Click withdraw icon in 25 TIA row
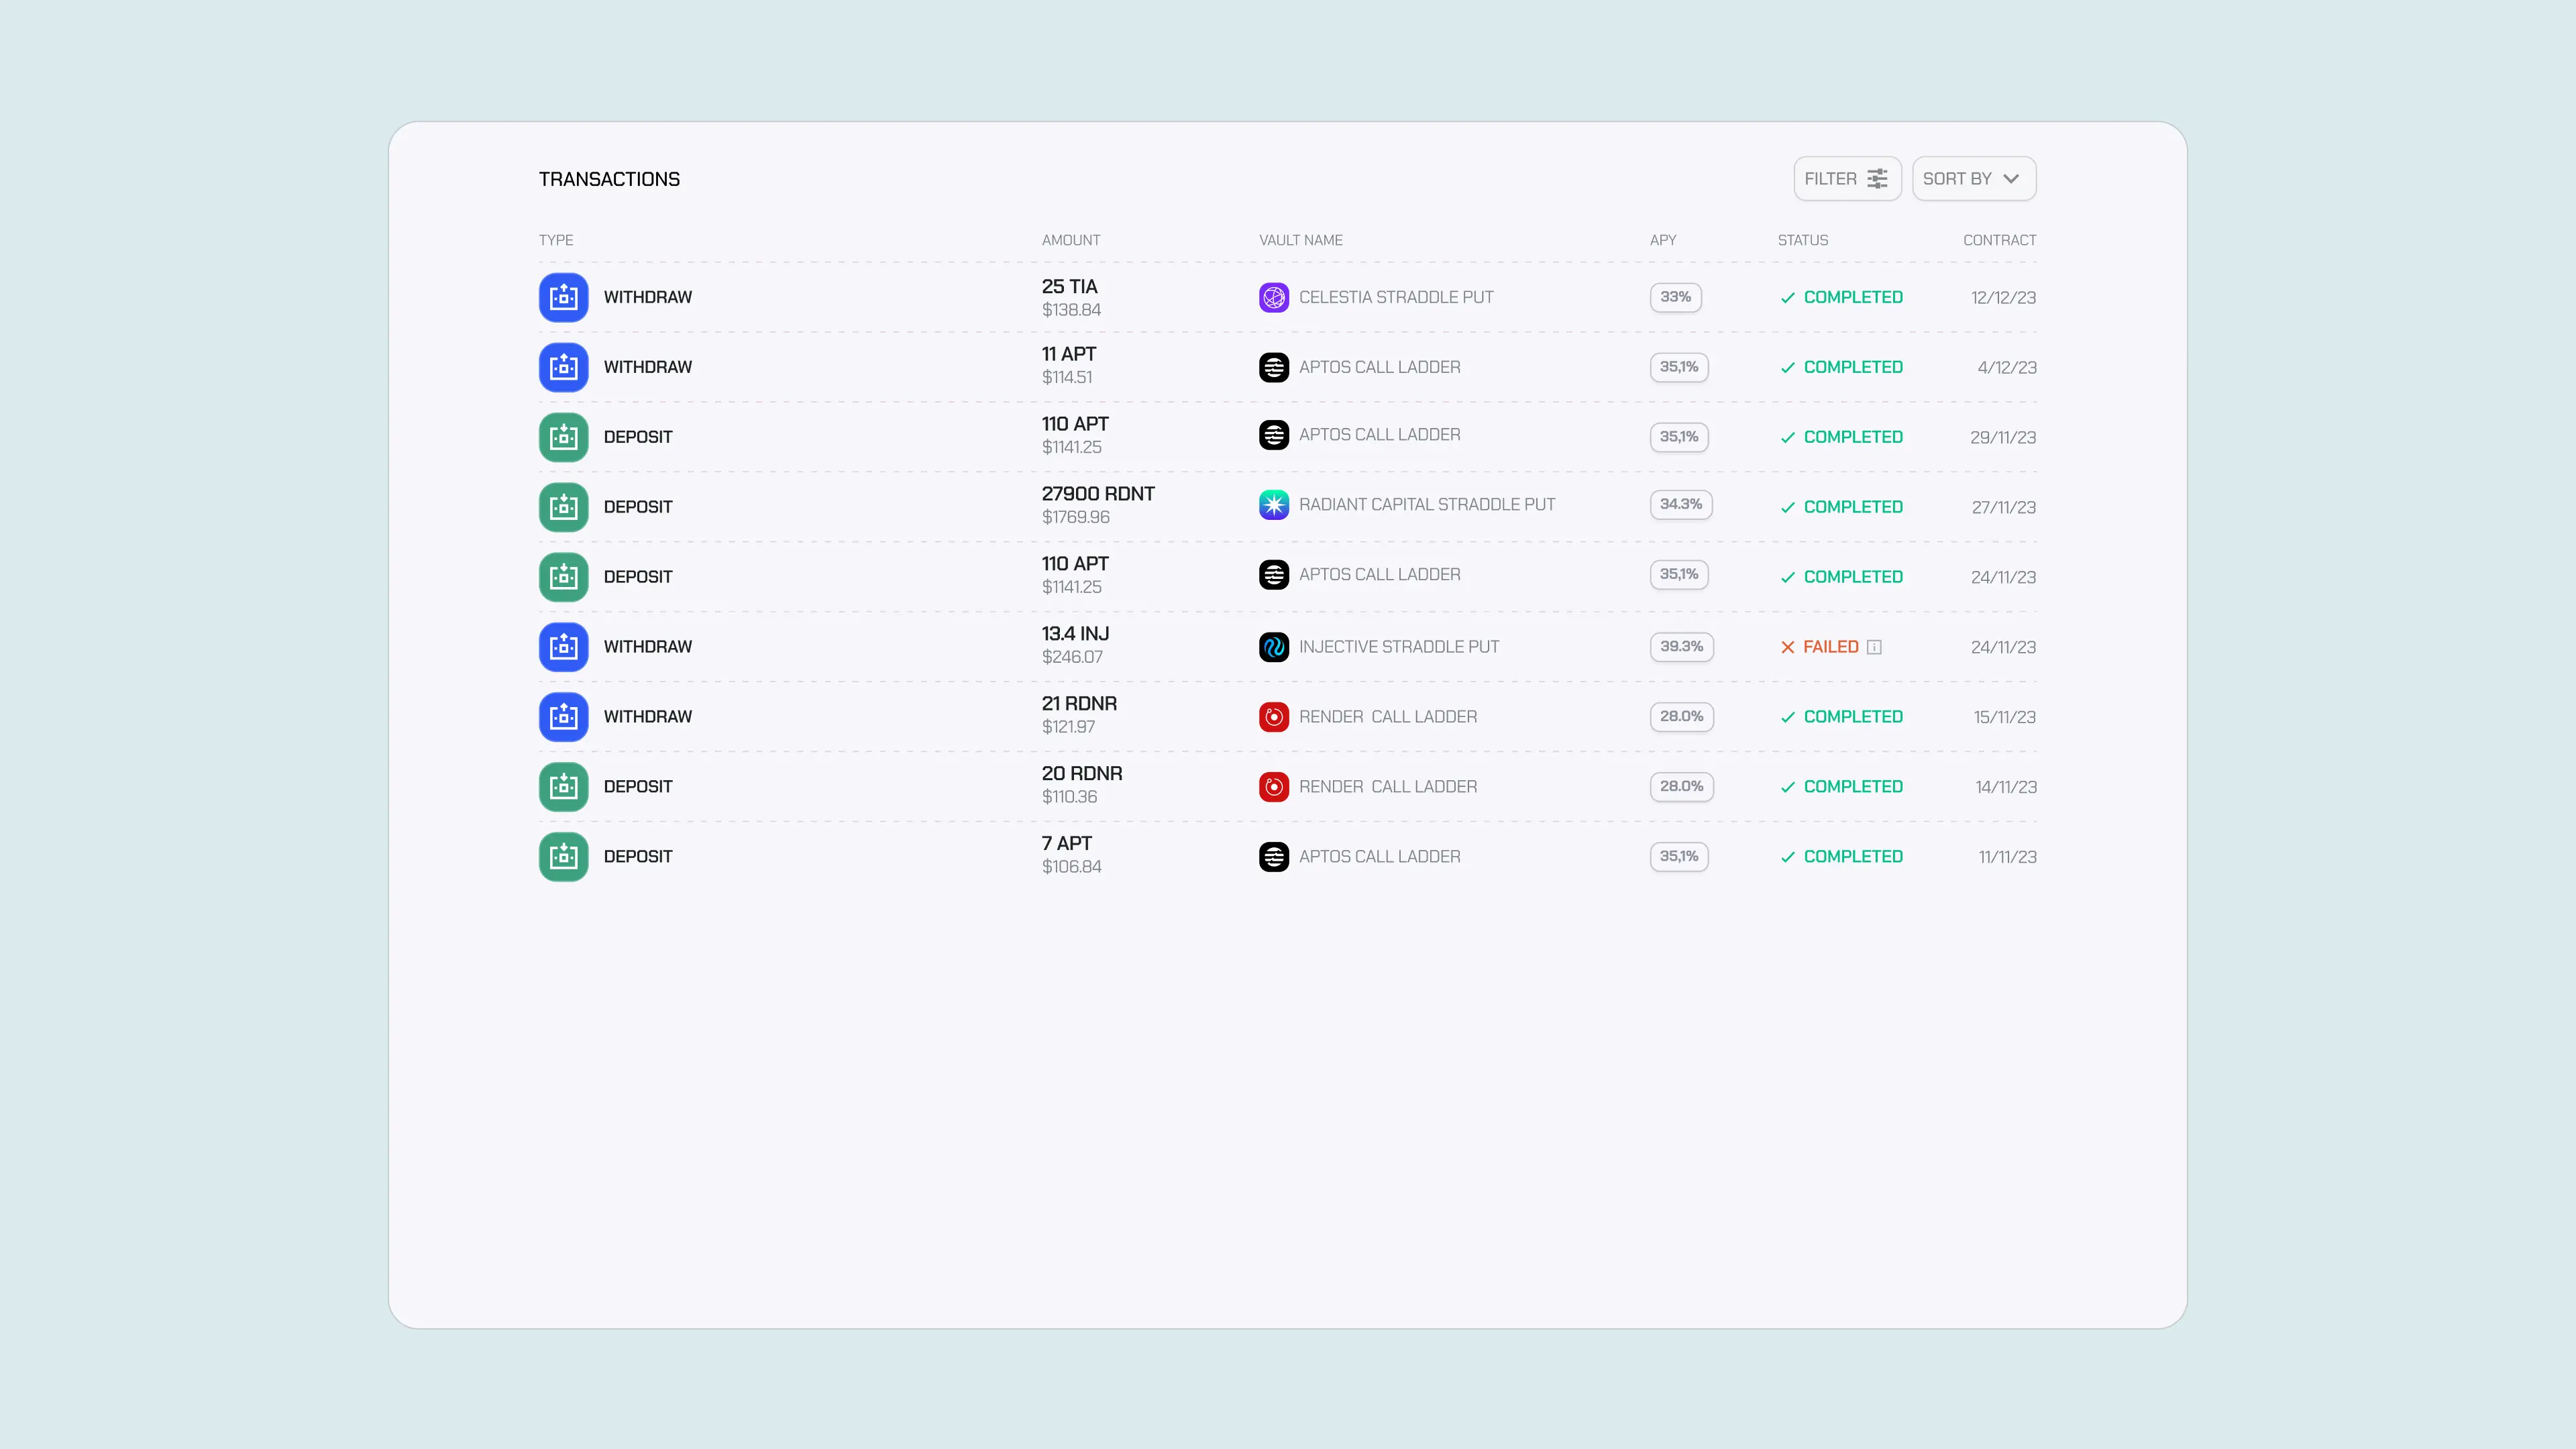2576x1449 pixels. point(564,297)
